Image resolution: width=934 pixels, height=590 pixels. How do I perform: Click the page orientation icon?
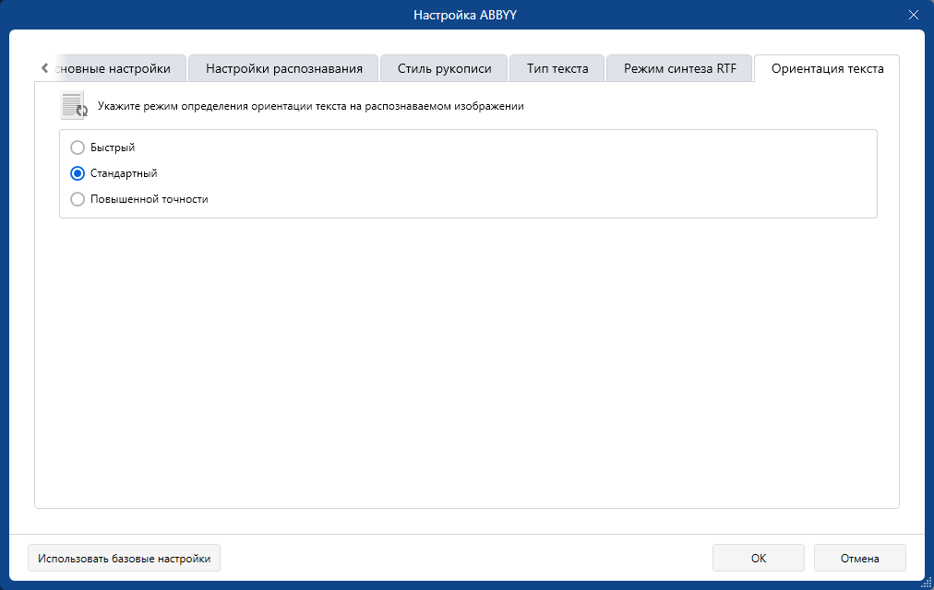click(x=74, y=106)
